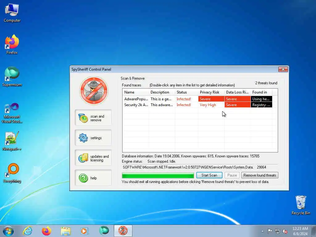The height and width of the screenshot is (237, 316).
Task: Click the 29864 scan counter field
Action: pyautogui.click(x=267, y=167)
